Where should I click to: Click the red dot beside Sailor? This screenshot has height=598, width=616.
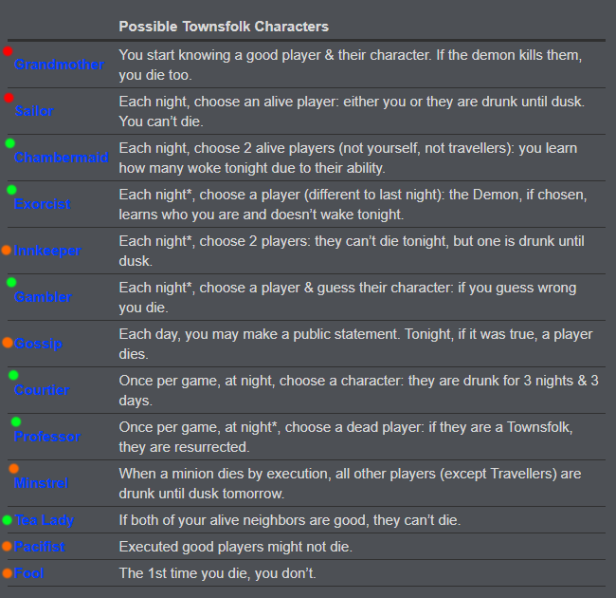click(x=9, y=98)
